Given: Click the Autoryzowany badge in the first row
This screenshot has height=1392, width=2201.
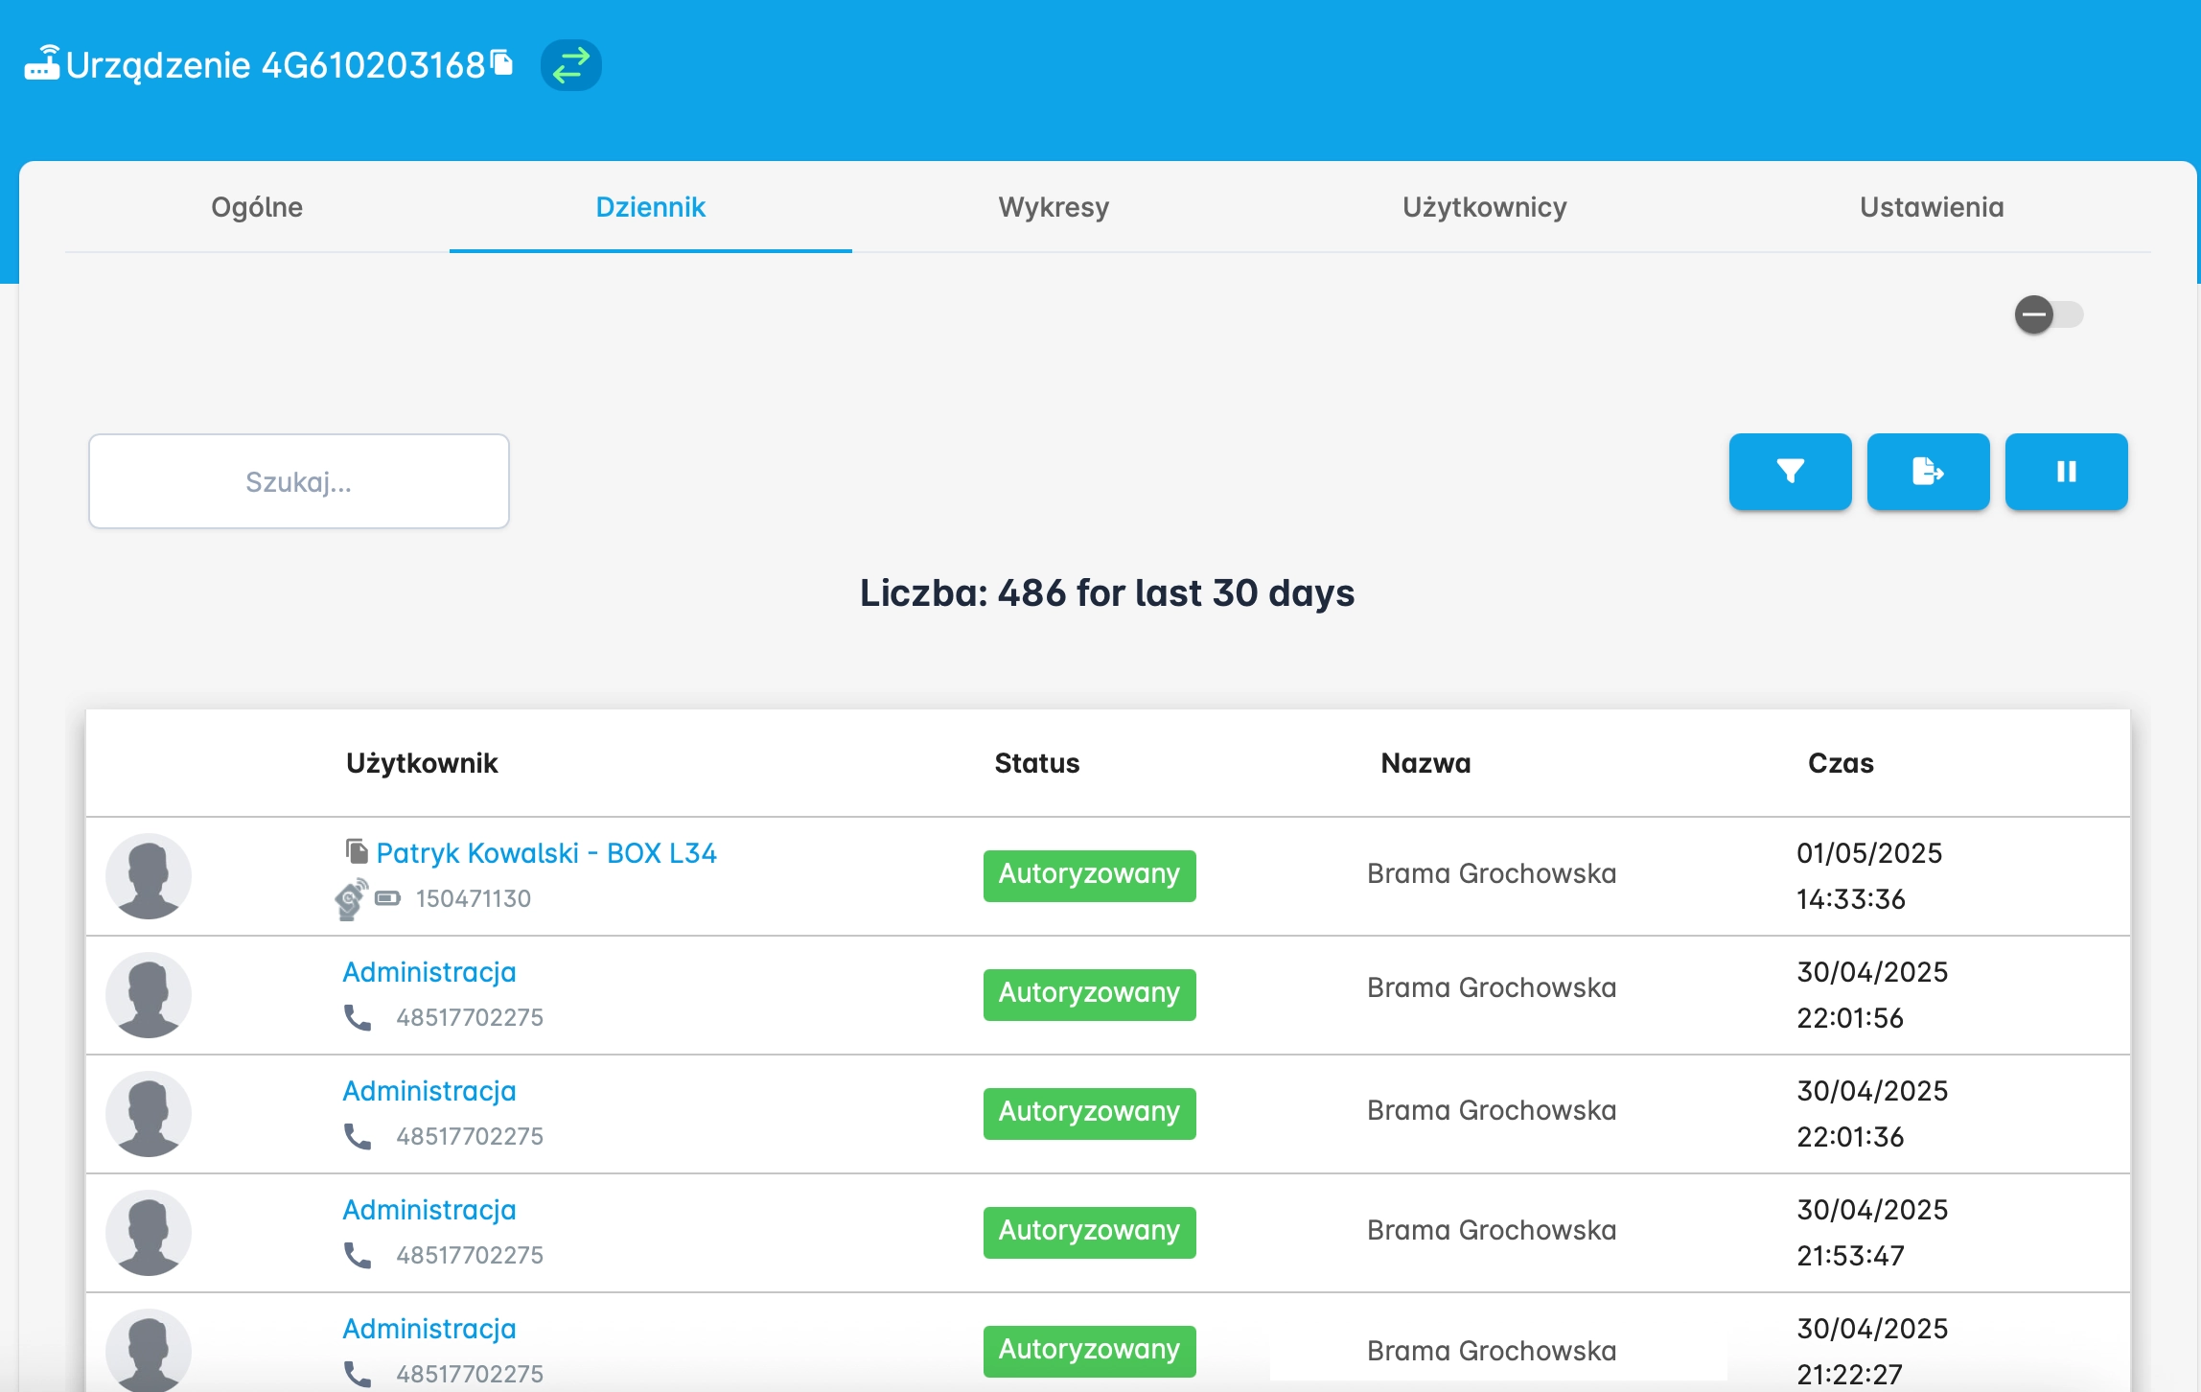Looking at the screenshot, I should tap(1089, 875).
